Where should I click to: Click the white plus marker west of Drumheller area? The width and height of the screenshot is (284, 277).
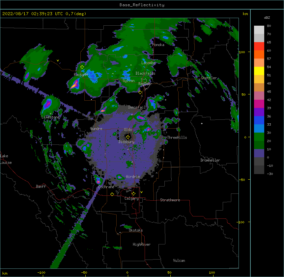(x=202, y=123)
